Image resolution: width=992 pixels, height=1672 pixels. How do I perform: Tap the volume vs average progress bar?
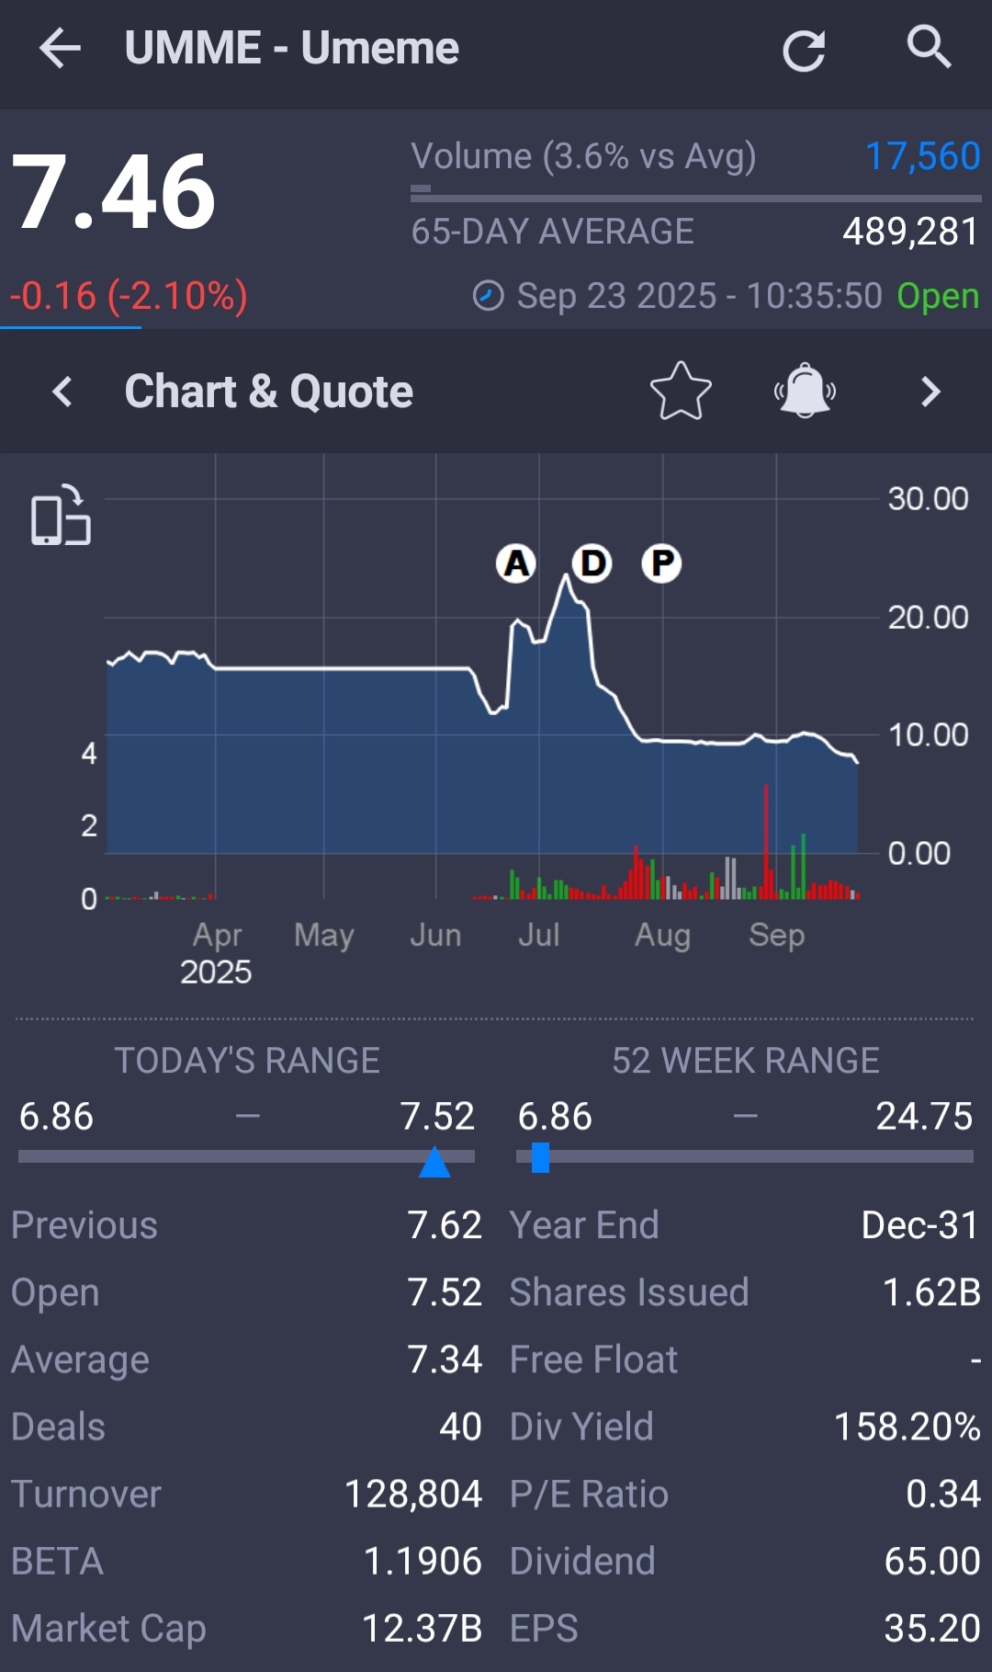[696, 193]
